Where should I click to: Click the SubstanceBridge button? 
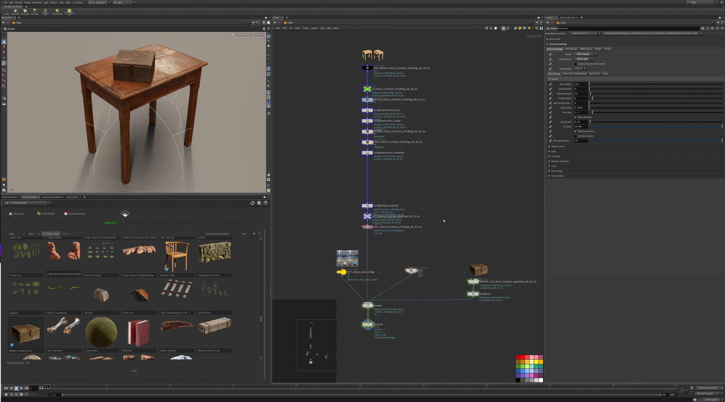(74, 214)
